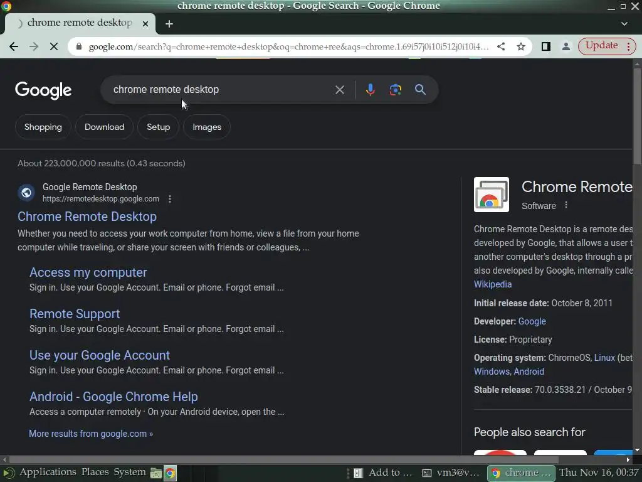
Task: Click the Google logo
Action: point(43,90)
